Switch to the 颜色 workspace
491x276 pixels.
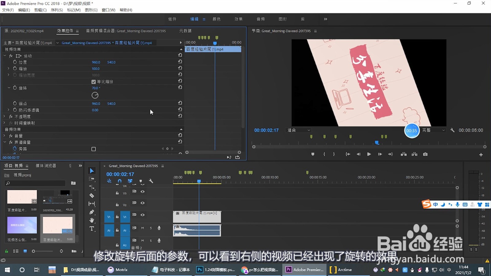pyautogui.click(x=216, y=19)
